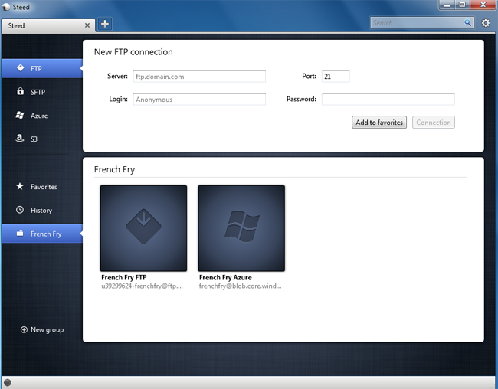
Task: Open the French Fry FTP thumbnail
Action: [143, 228]
